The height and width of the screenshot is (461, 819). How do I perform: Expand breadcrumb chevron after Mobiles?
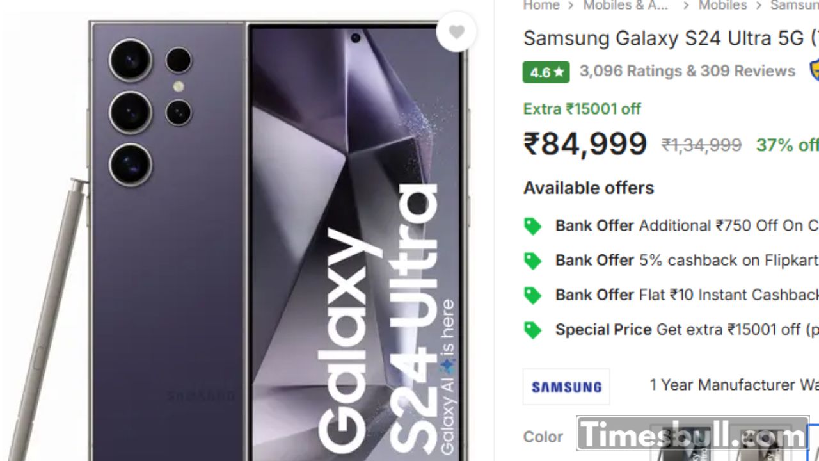759,6
